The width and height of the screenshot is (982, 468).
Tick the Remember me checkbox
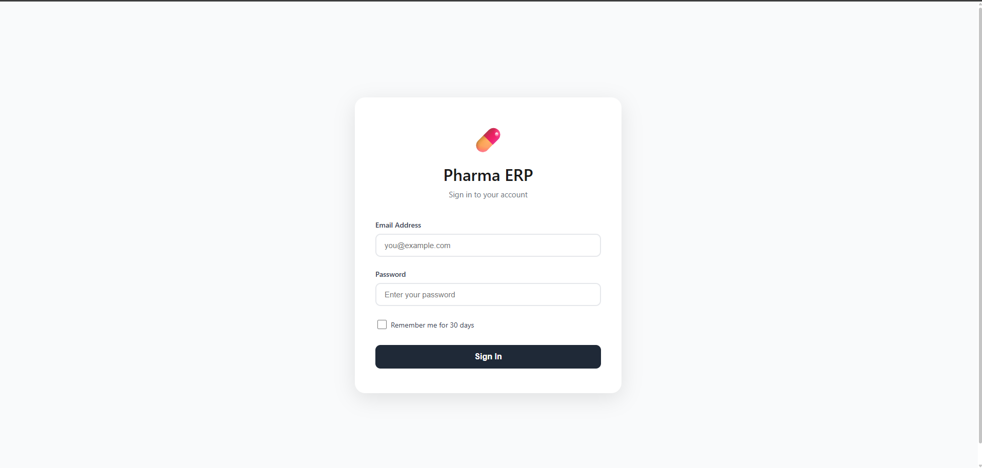point(382,324)
